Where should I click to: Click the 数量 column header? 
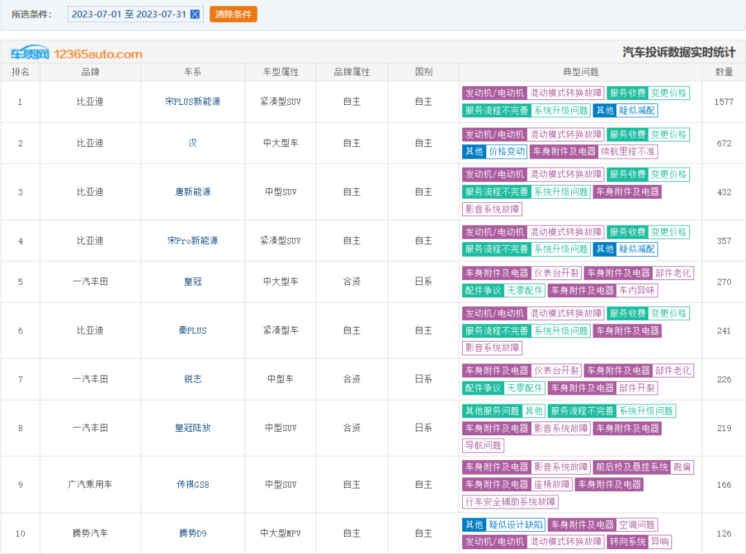click(724, 72)
